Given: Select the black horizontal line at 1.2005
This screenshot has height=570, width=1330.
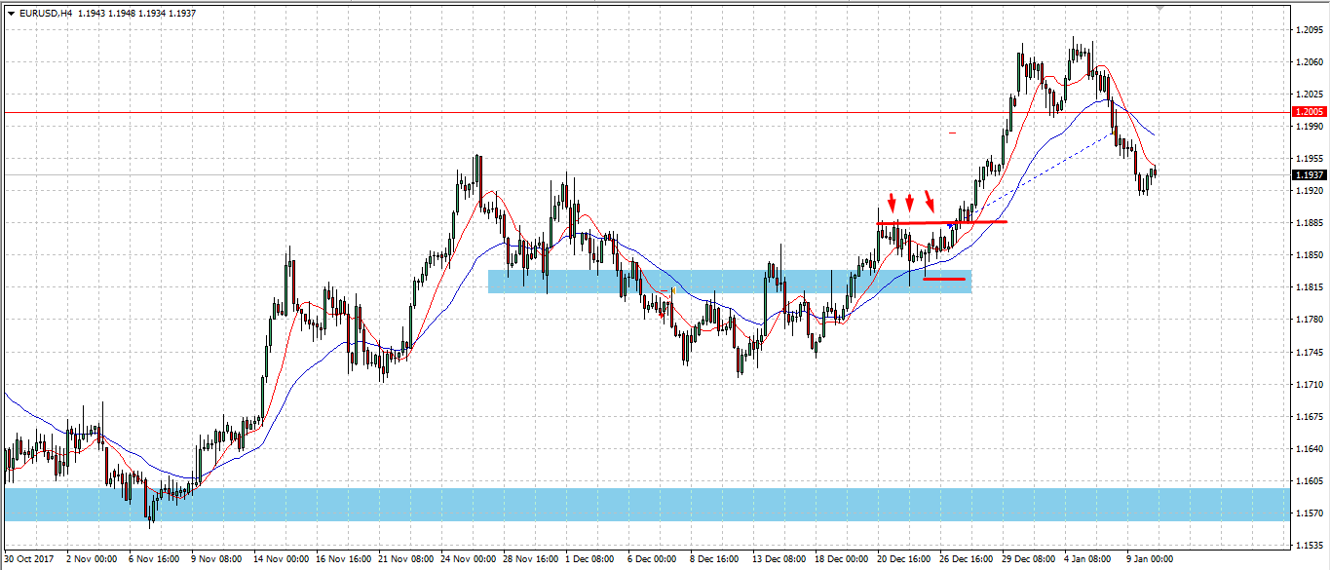Looking at the screenshot, I should point(645,113).
